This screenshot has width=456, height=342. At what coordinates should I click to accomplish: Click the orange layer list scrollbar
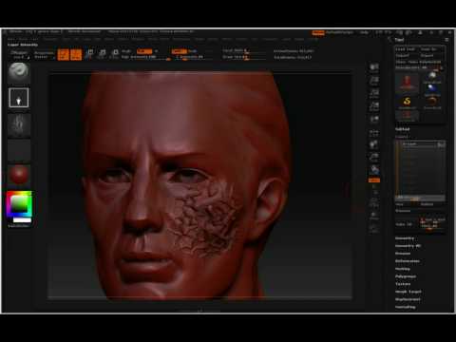click(397, 169)
